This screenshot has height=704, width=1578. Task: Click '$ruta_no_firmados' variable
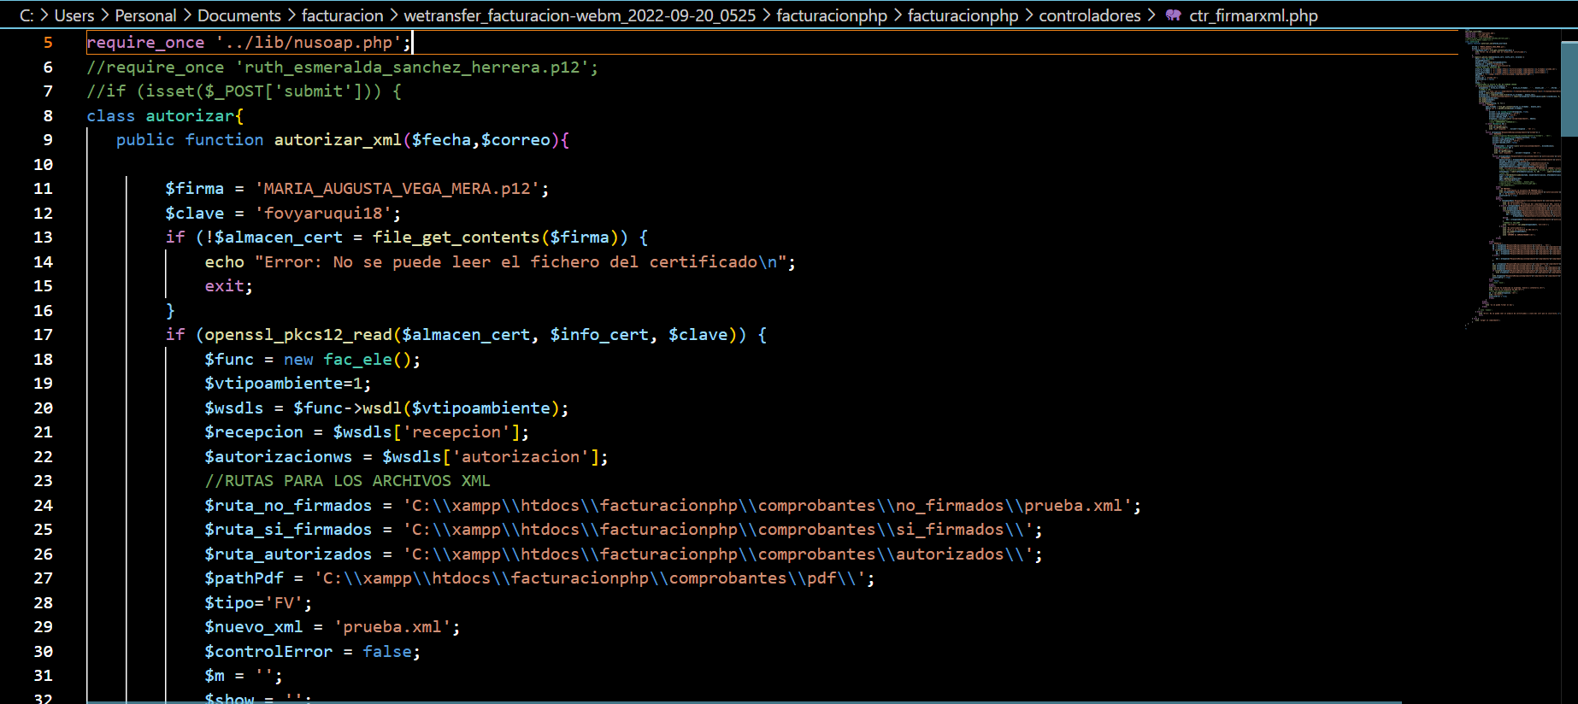tap(288, 506)
